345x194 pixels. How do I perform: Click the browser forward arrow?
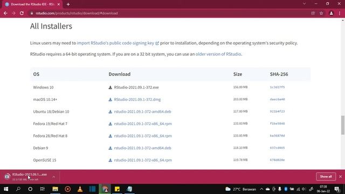[13, 13]
